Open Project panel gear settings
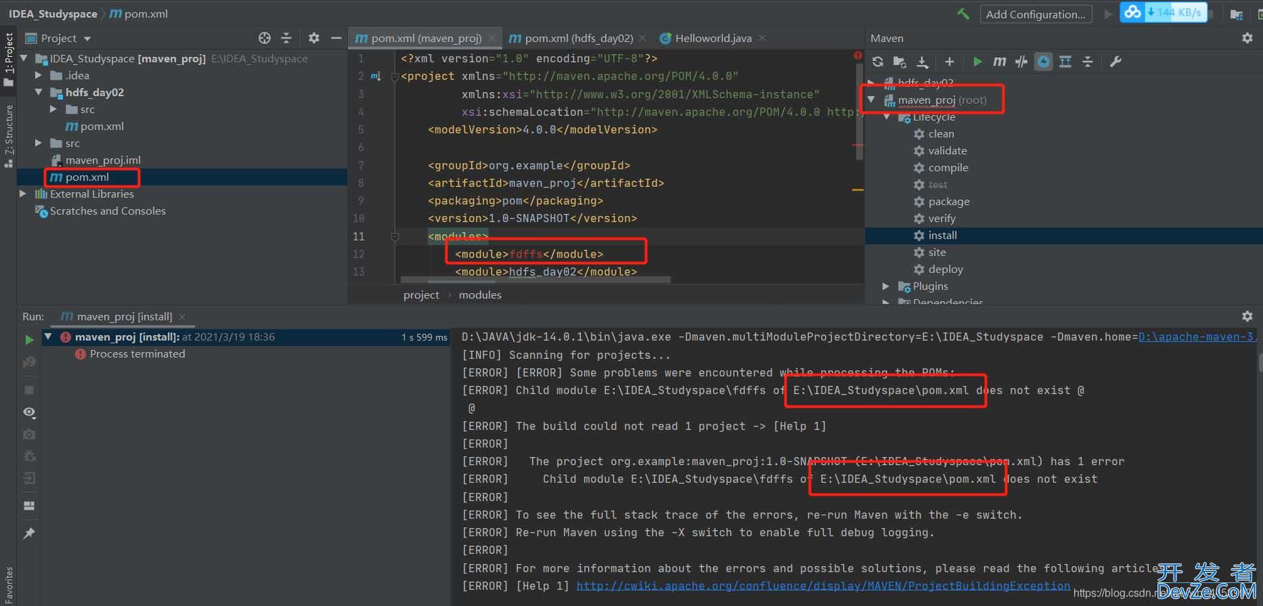 click(x=314, y=38)
